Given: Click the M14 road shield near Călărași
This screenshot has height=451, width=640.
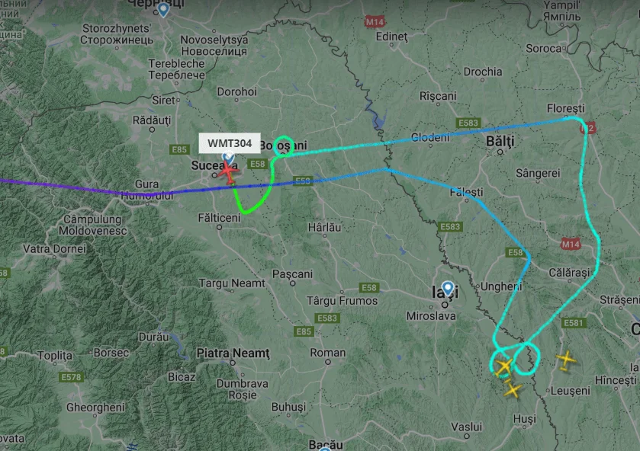Looking at the screenshot, I should [x=571, y=245].
